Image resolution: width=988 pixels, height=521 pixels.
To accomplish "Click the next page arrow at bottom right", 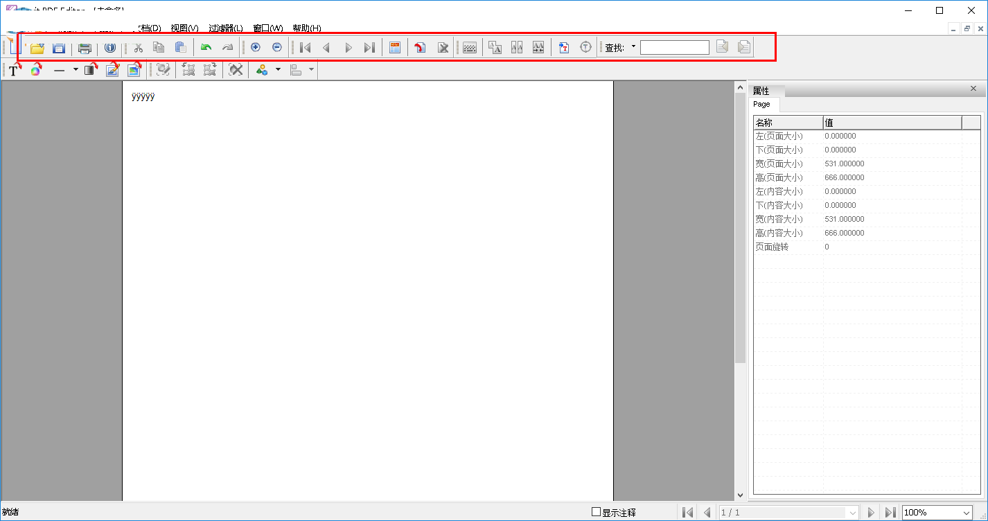I will (871, 512).
